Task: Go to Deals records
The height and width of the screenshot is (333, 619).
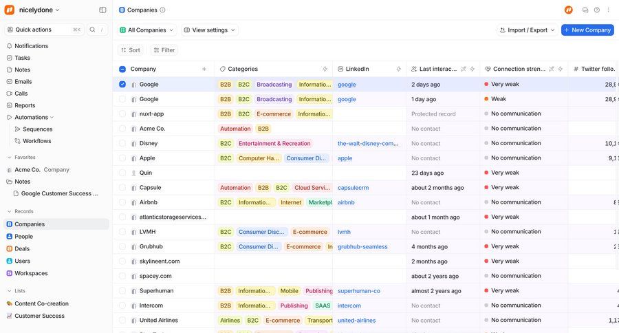Action: point(55,248)
